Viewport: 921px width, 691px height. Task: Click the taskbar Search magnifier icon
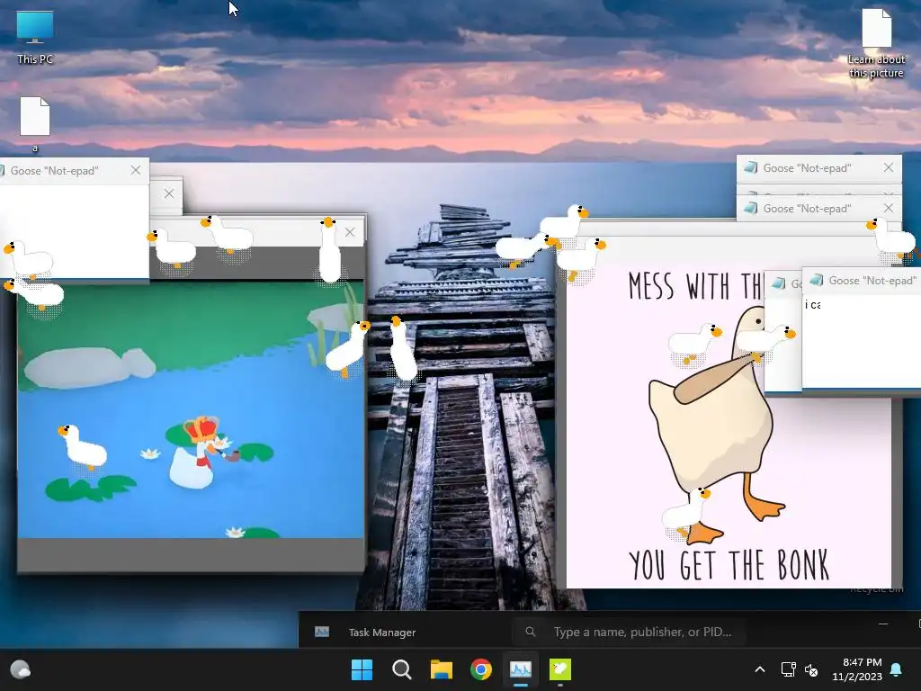click(402, 669)
